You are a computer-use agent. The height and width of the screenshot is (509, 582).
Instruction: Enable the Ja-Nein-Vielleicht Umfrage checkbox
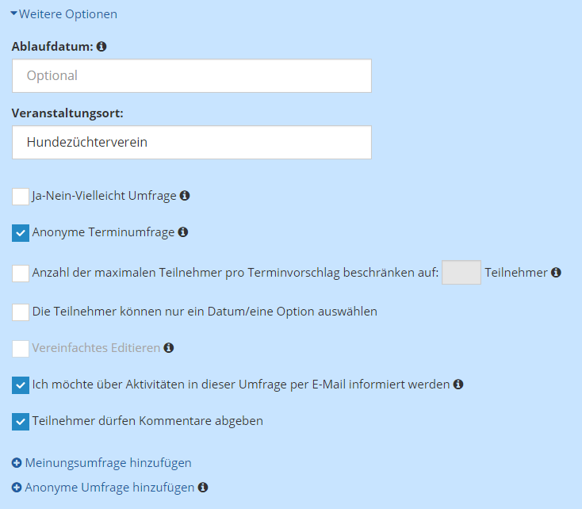(x=21, y=197)
